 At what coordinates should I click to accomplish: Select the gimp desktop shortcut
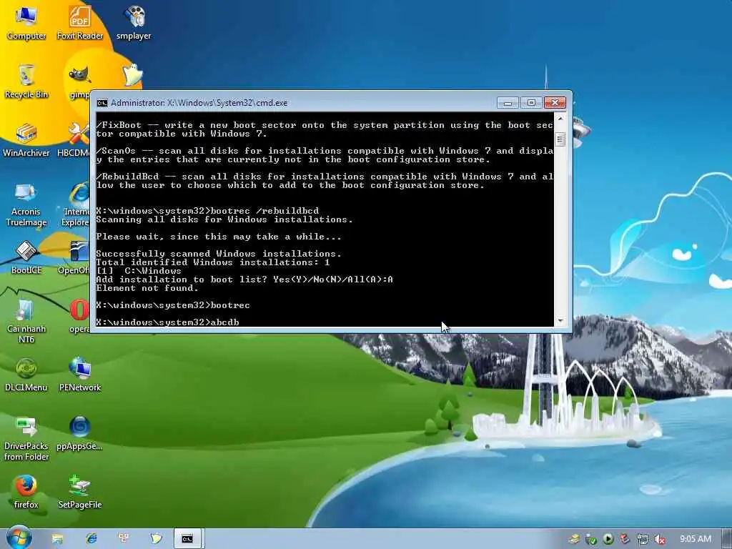click(79, 81)
